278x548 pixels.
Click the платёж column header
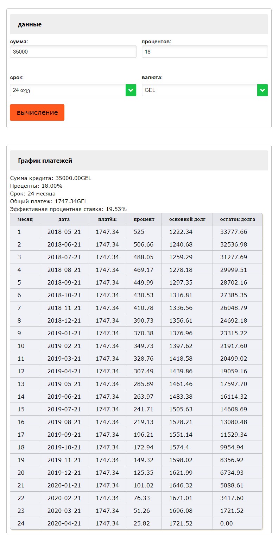coord(107,219)
